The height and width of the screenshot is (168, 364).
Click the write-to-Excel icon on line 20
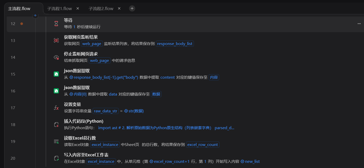coord(56,158)
